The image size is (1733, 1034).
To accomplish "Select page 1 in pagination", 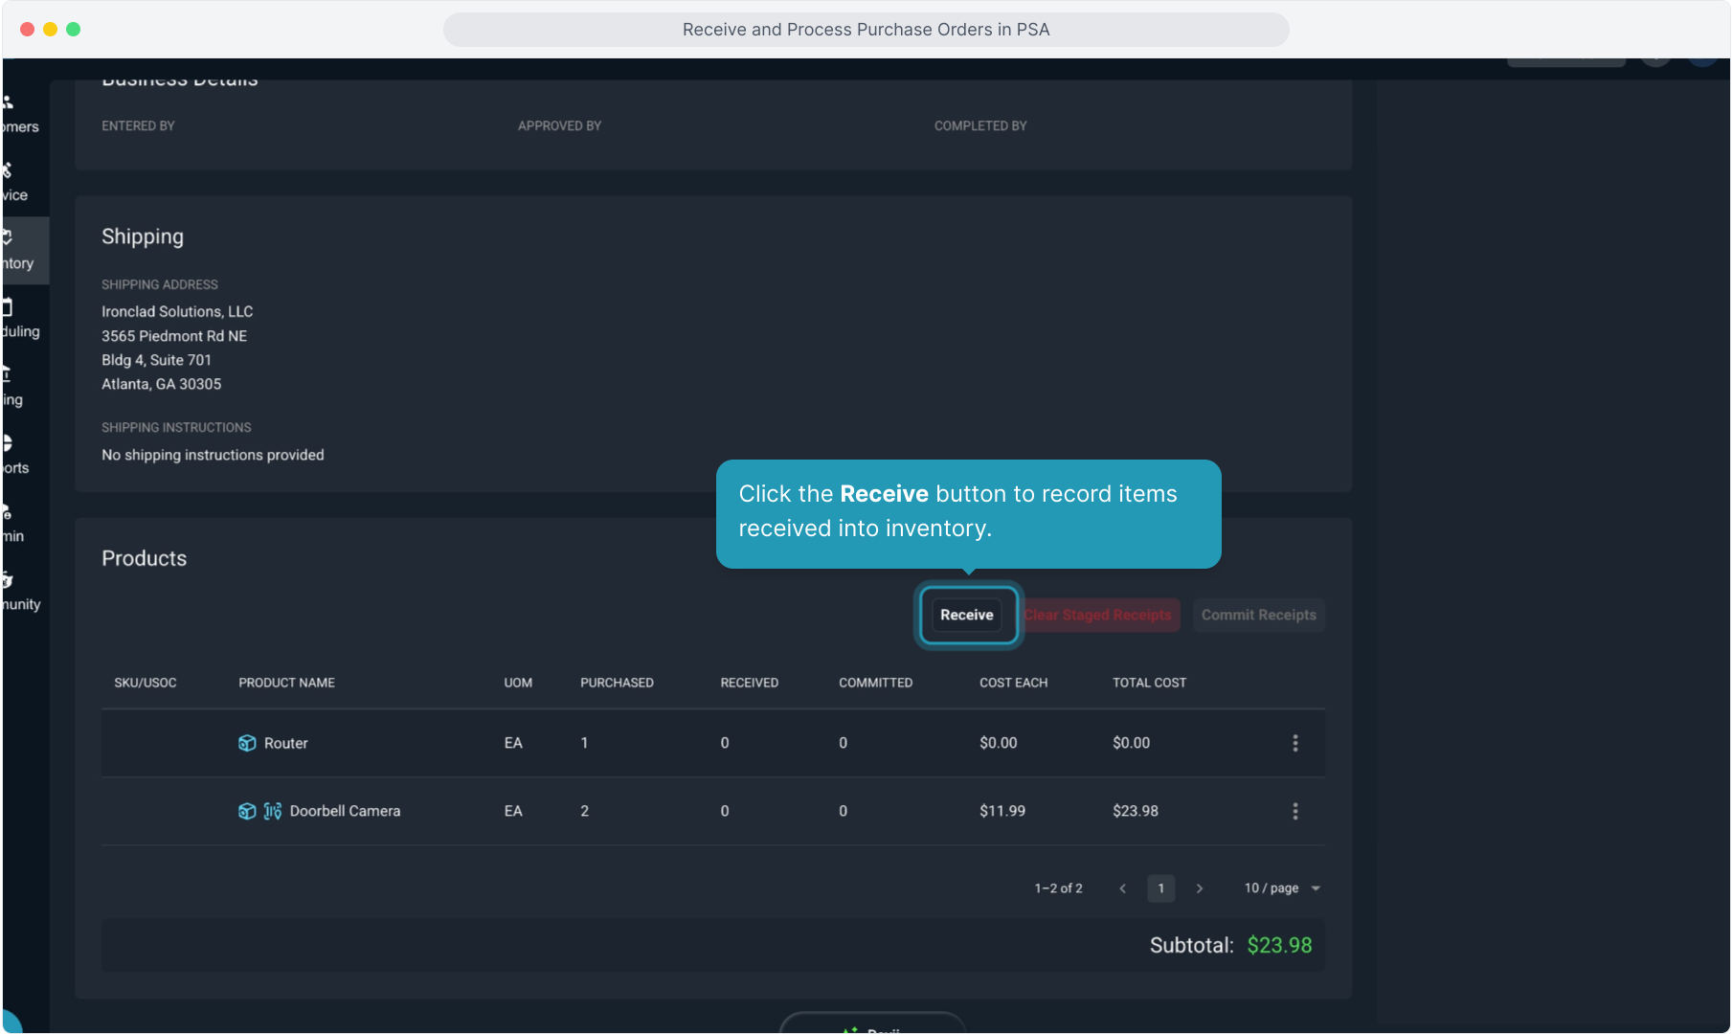I will (1160, 888).
